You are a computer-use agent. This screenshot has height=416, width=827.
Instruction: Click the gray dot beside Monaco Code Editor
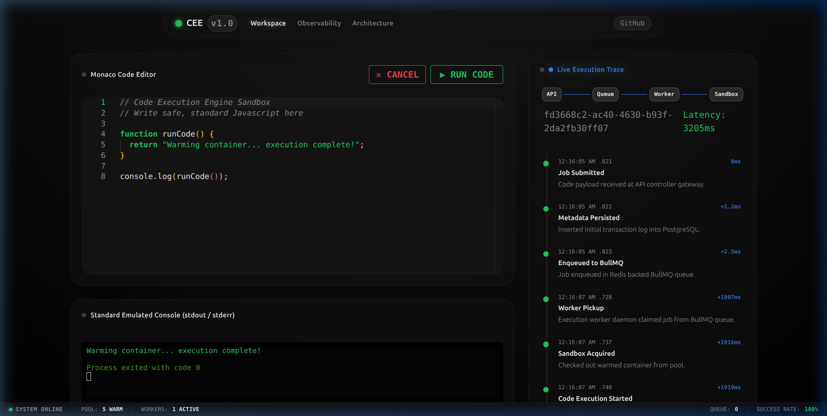pyautogui.click(x=84, y=75)
